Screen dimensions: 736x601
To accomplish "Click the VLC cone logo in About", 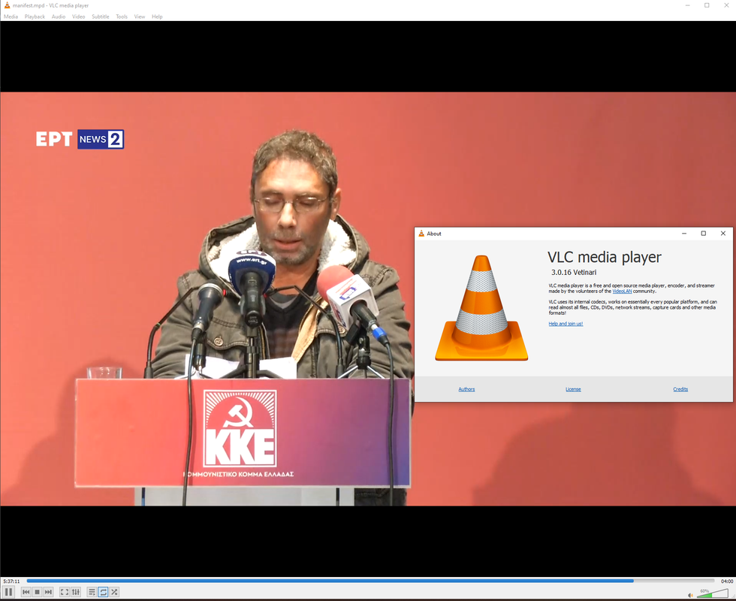I will [x=481, y=308].
